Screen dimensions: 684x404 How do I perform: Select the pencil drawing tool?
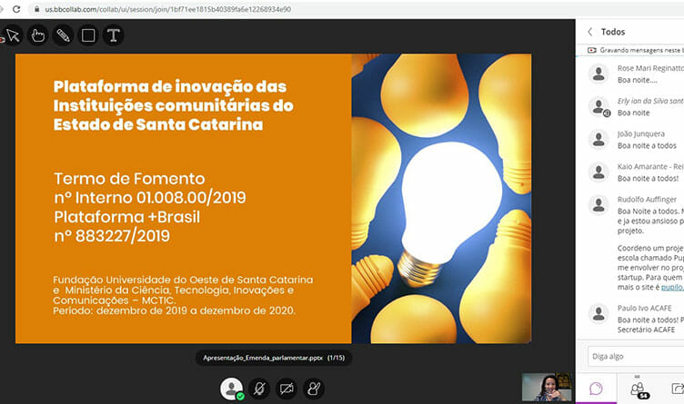[x=63, y=36]
